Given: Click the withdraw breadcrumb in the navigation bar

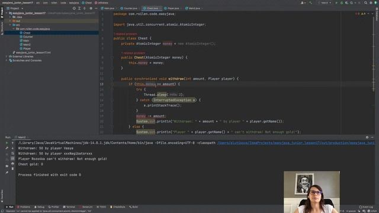Looking at the screenshot, I should [101, 2].
